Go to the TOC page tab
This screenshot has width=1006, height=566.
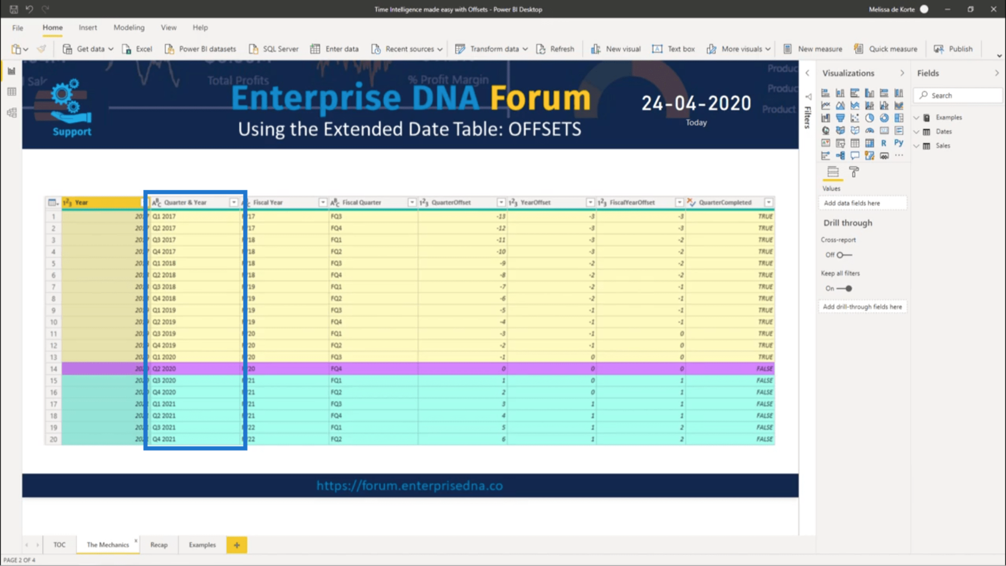coord(59,545)
